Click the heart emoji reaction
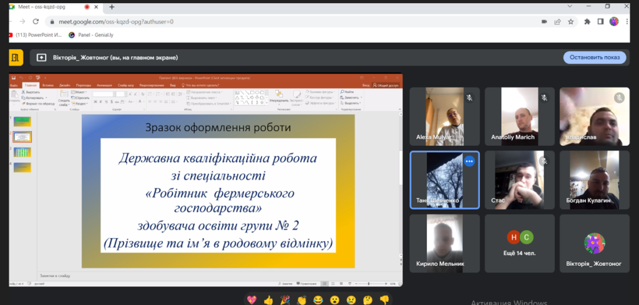This screenshot has width=639, height=305. point(251,300)
